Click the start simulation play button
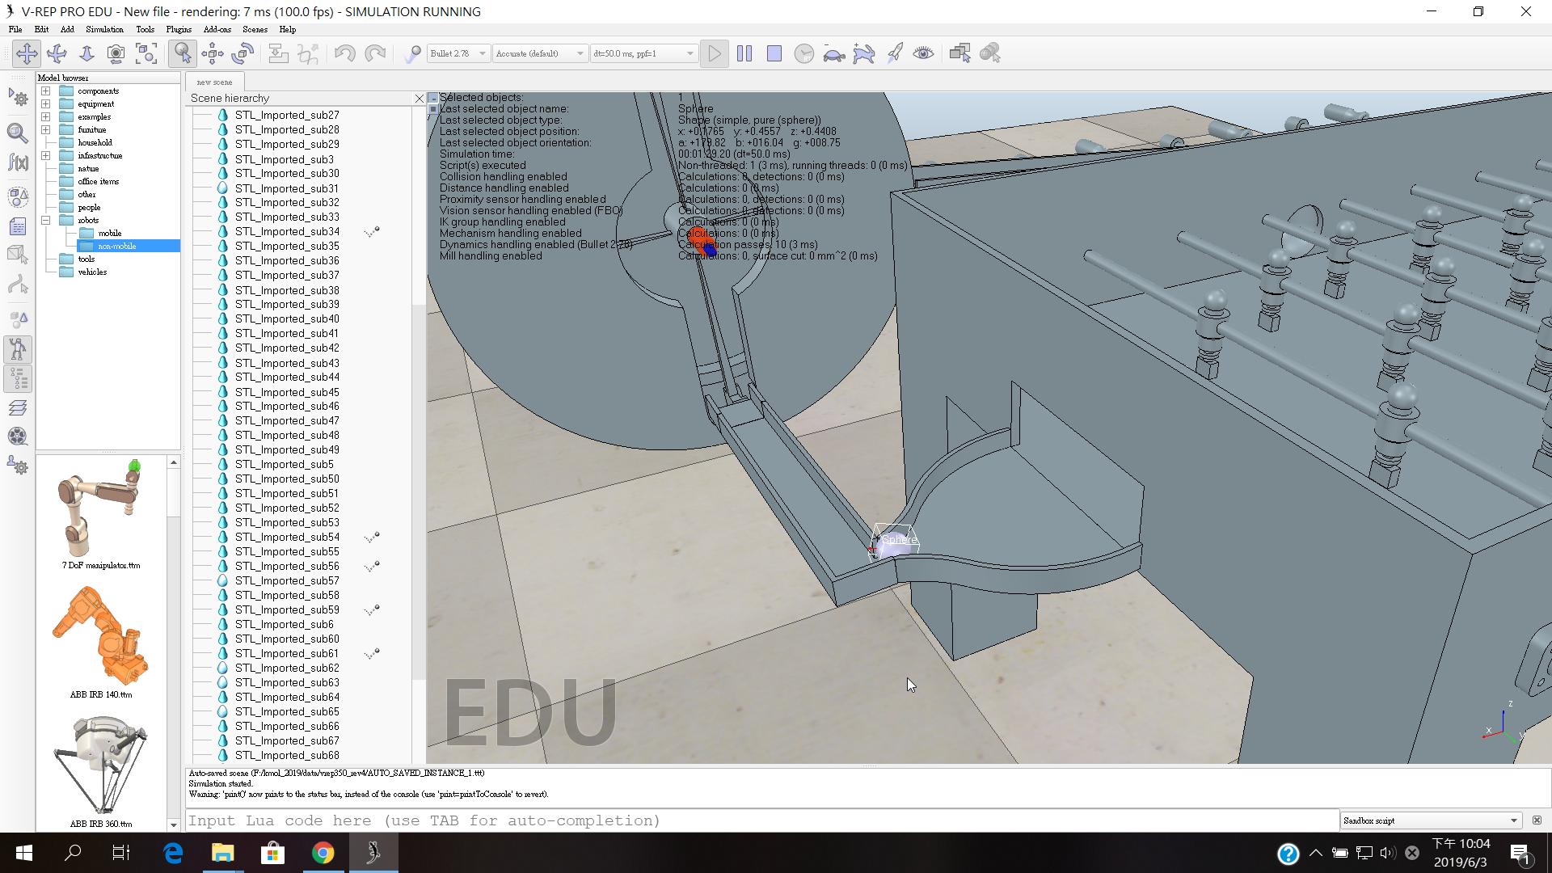This screenshot has width=1552, height=873. click(x=715, y=53)
